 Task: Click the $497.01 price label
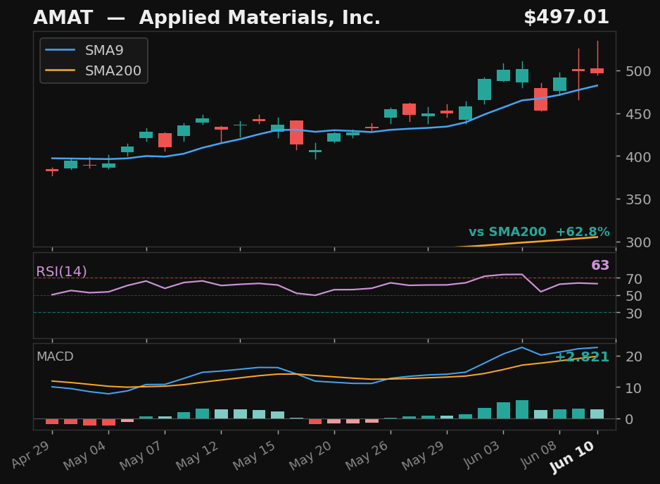[566, 18]
